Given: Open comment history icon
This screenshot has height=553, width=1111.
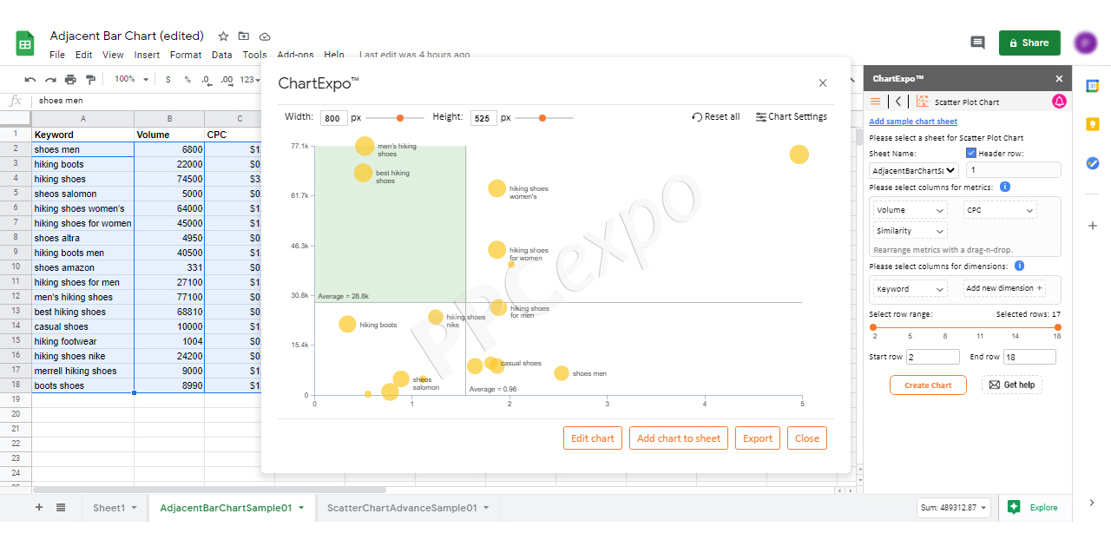Looking at the screenshot, I should 977,43.
